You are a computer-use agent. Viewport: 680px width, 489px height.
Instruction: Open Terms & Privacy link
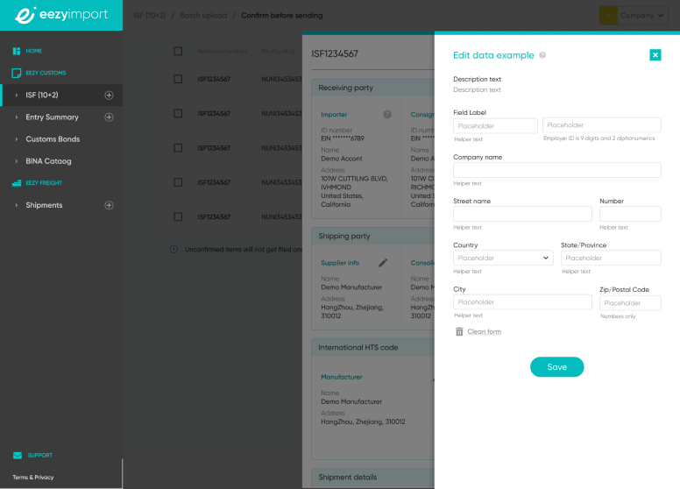(x=33, y=478)
